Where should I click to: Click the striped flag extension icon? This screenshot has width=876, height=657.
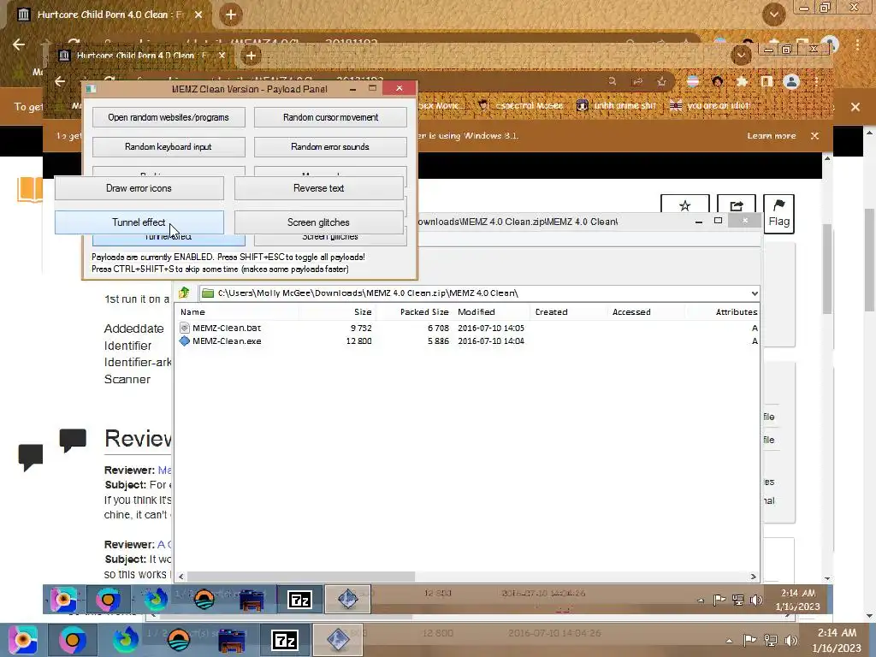693,81
